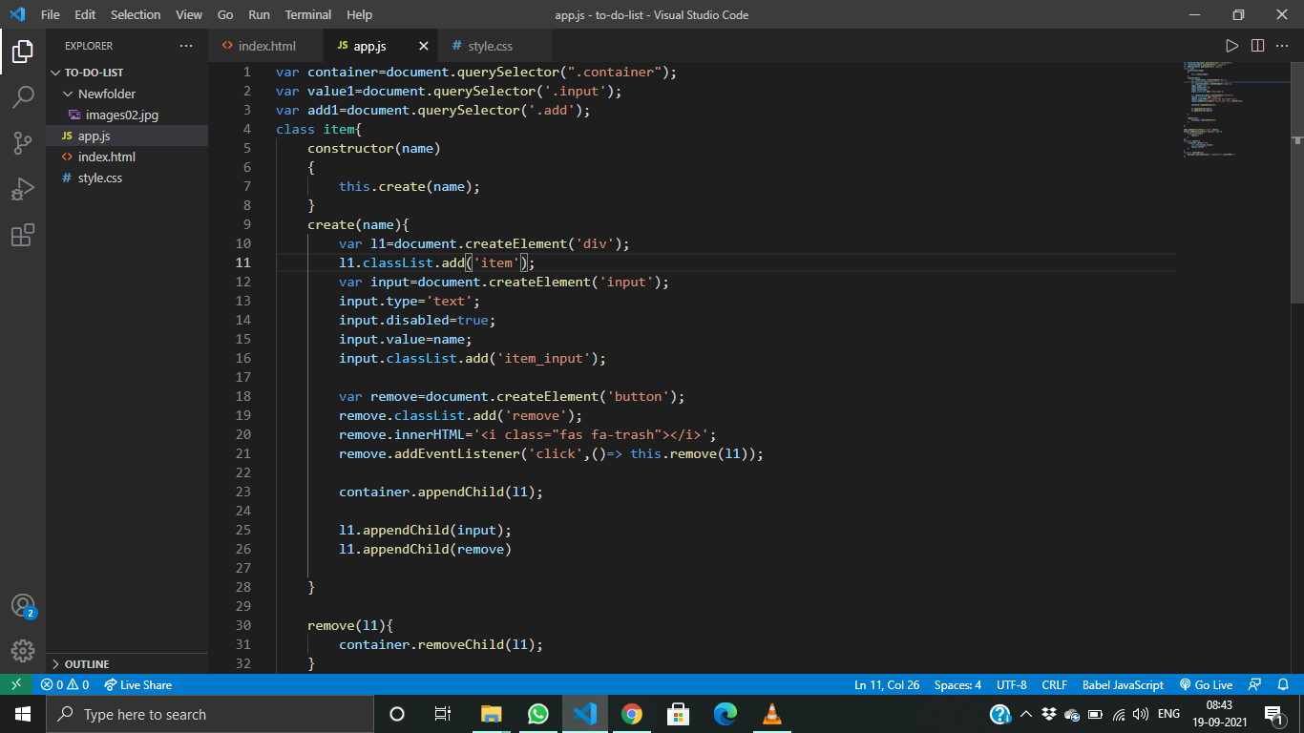Split the editor to the right

(1257, 46)
